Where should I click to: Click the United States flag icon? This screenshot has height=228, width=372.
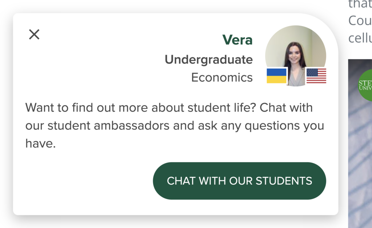click(x=316, y=76)
